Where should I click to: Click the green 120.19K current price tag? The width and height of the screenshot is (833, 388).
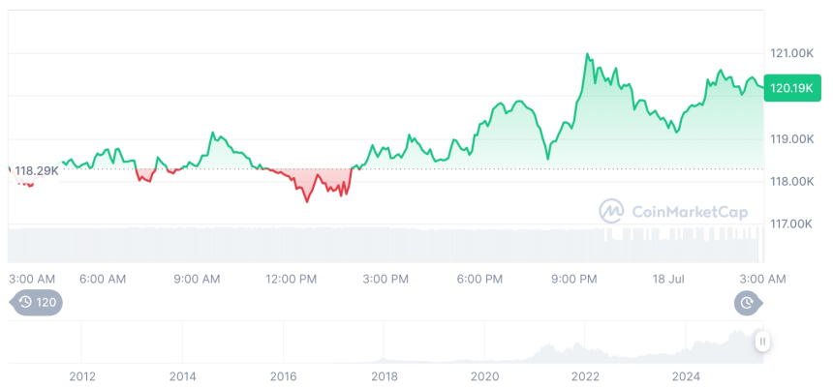coord(789,87)
